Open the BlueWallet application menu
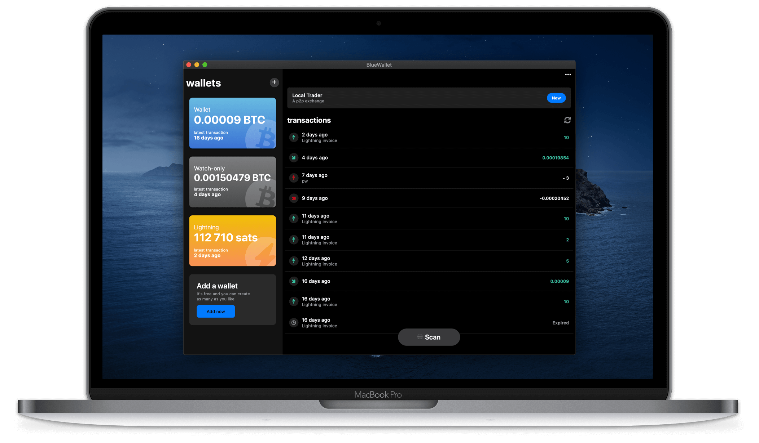The height and width of the screenshot is (443, 759). point(568,75)
